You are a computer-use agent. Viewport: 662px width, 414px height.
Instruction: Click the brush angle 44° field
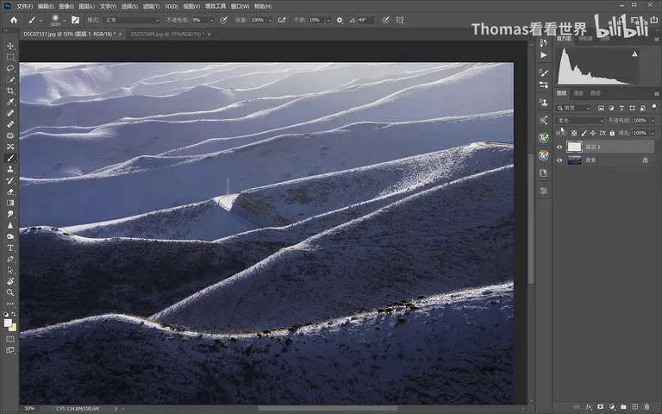click(x=365, y=20)
